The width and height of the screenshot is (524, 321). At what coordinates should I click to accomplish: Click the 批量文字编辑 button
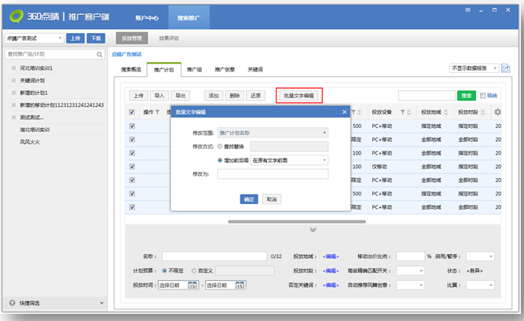[299, 96]
